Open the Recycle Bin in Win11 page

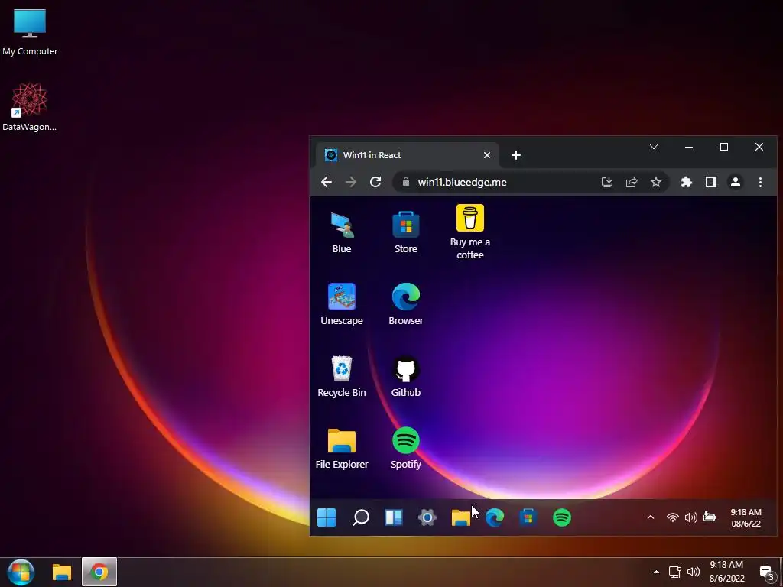[342, 376]
